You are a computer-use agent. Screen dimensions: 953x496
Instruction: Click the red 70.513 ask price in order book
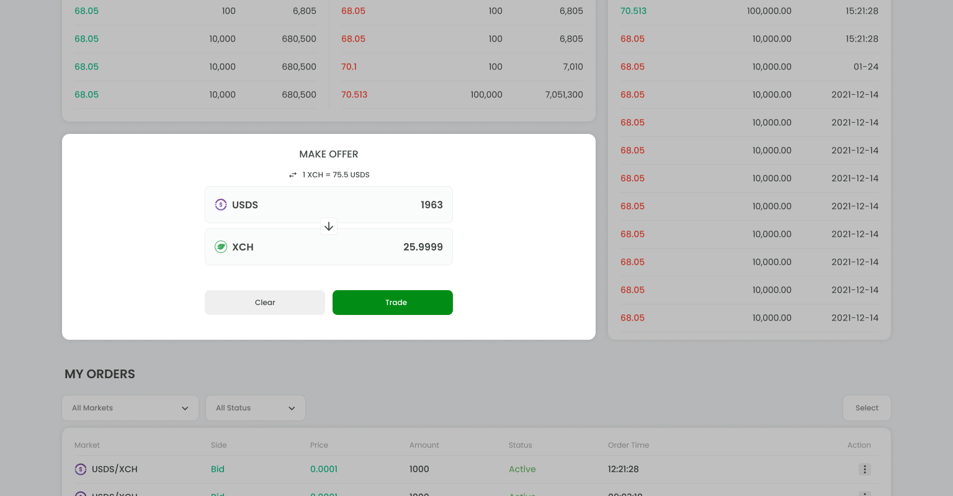(354, 95)
